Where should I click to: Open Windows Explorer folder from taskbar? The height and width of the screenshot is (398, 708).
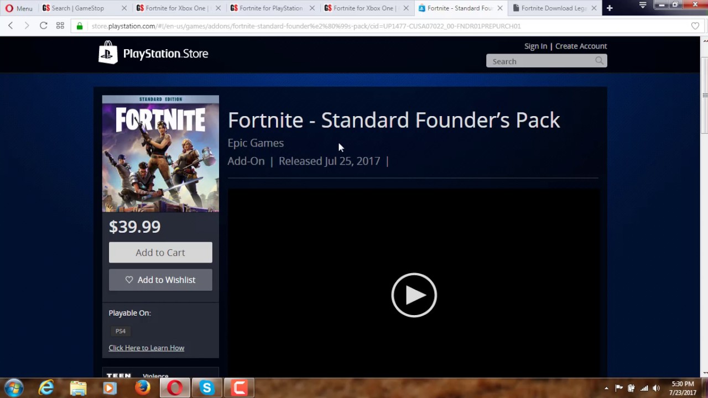tap(78, 388)
